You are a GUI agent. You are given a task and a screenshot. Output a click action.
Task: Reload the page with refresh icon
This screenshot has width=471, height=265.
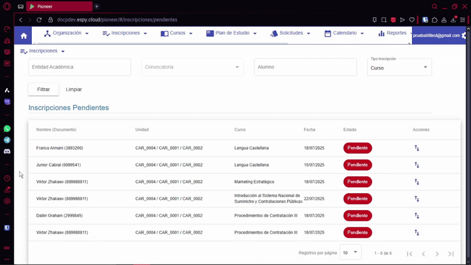(39, 19)
